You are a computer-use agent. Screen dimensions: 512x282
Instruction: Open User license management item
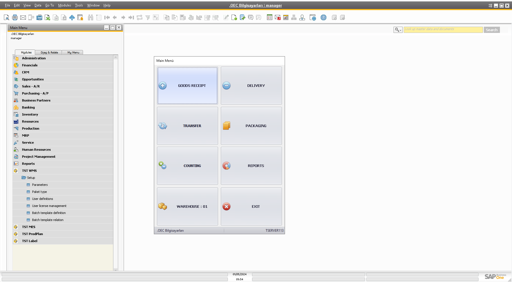pyautogui.click(x=49, y=206)
